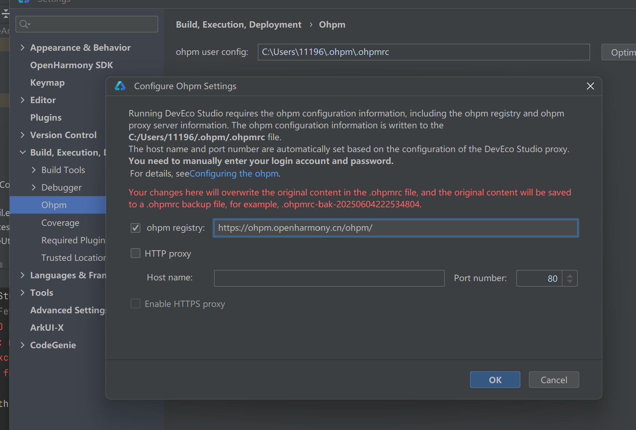The height and width of the screenshot is (430, 636).
Task: Click the Optimize button beside ohpm config
Action: point(619,52)
